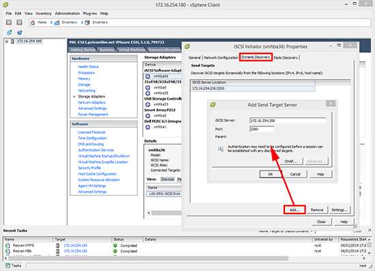The height and width of the screenshot is (271, 375).
Task: Click the Remove button in Dynamic Discovery
Action: 317,210
